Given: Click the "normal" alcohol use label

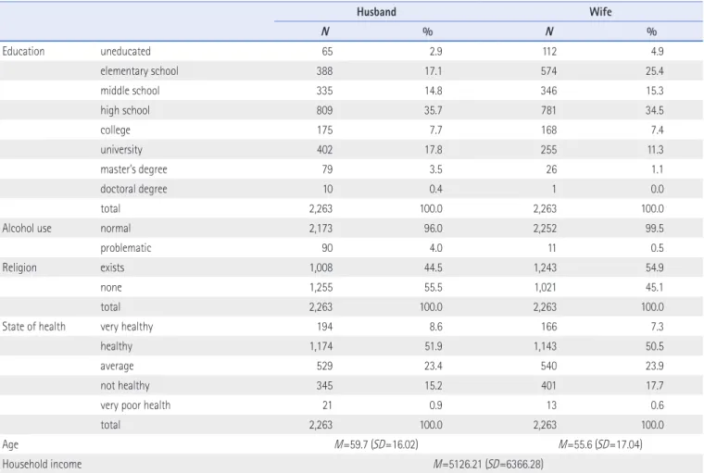Looking at the screenshot, I should (x=116, y=229).
